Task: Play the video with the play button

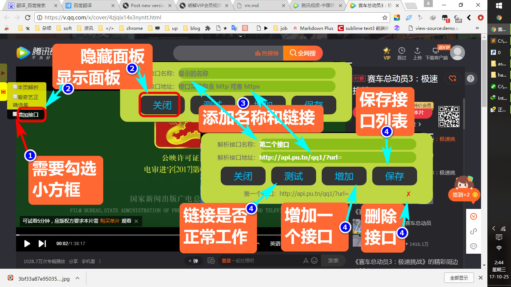Action: pyautogui.click(x=27, y=244)
